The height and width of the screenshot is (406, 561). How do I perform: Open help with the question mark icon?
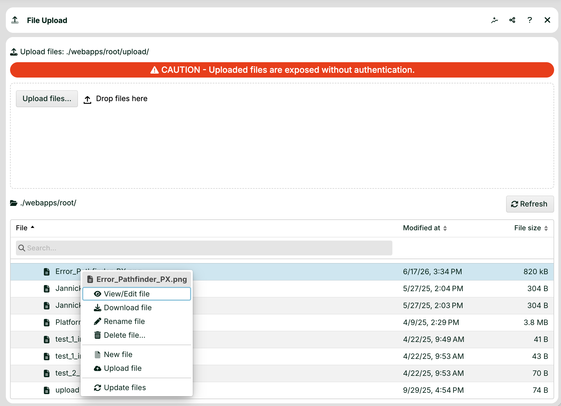coord(530,20)
